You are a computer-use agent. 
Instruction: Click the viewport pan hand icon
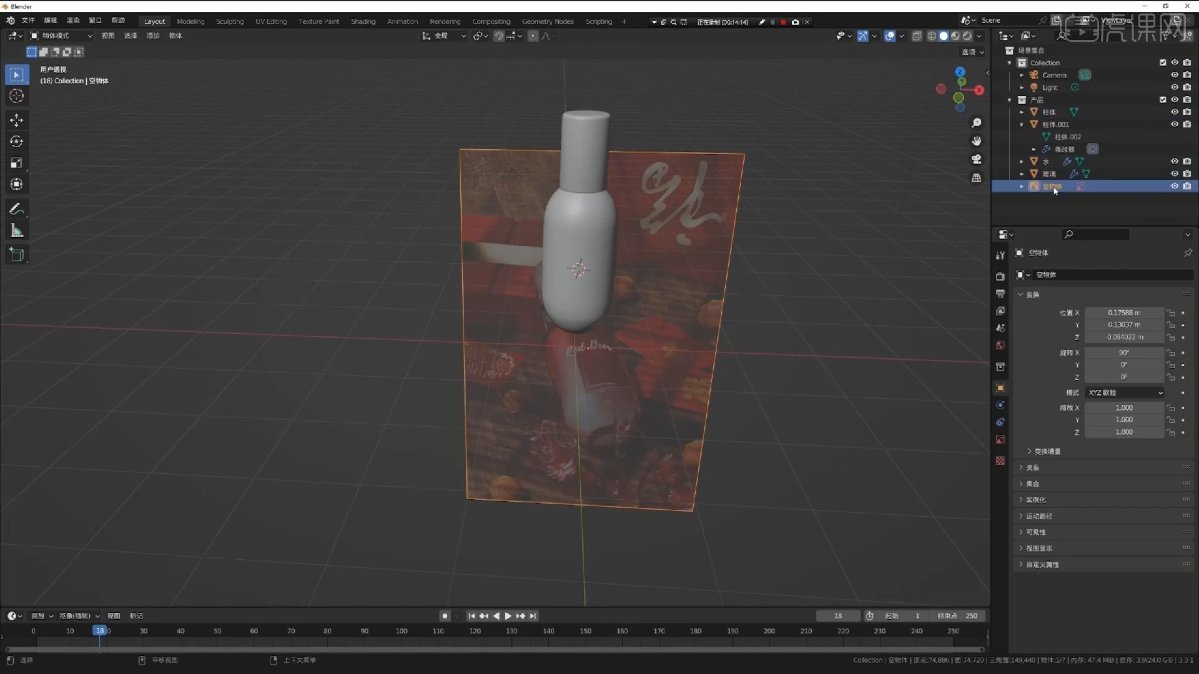coord(977,141)
